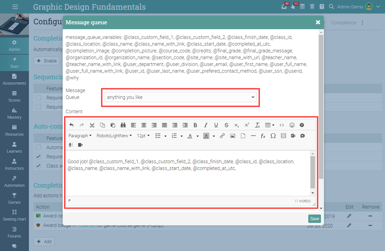Toggle bold formatting

(195, 125)
